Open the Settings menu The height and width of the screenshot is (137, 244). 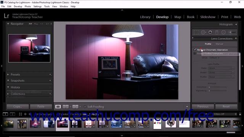pyautogui.click(x=37, y=6)
